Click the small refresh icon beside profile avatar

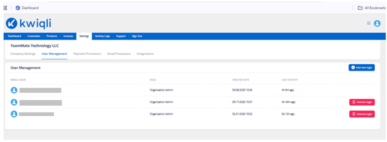coord(369,23)
